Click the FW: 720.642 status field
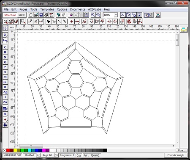This screenshot has width=190, height=160. [x=92, y=155]
